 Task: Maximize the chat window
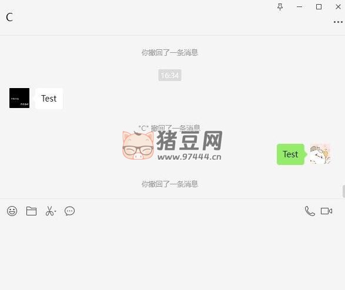coord(319,7)
